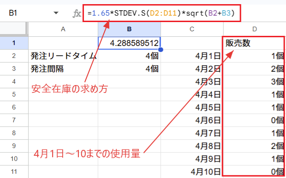
Task: Click the date cell 4月10日
Action: [192, 172]
